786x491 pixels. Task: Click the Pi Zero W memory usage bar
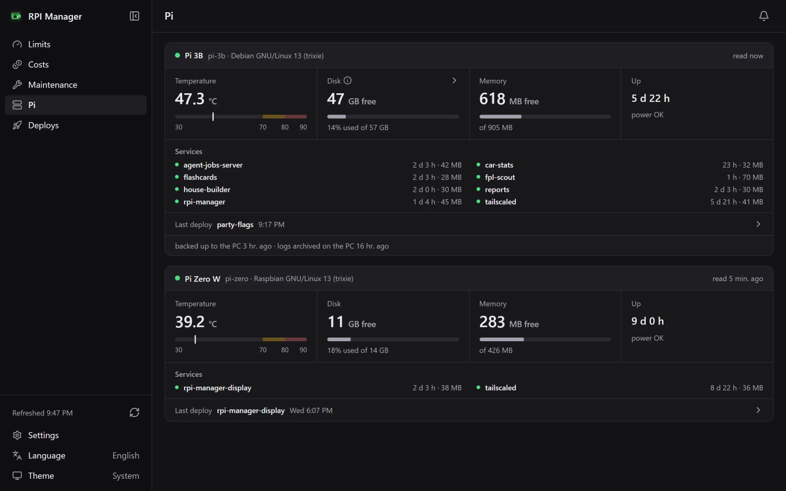click(x=545, y=340)
